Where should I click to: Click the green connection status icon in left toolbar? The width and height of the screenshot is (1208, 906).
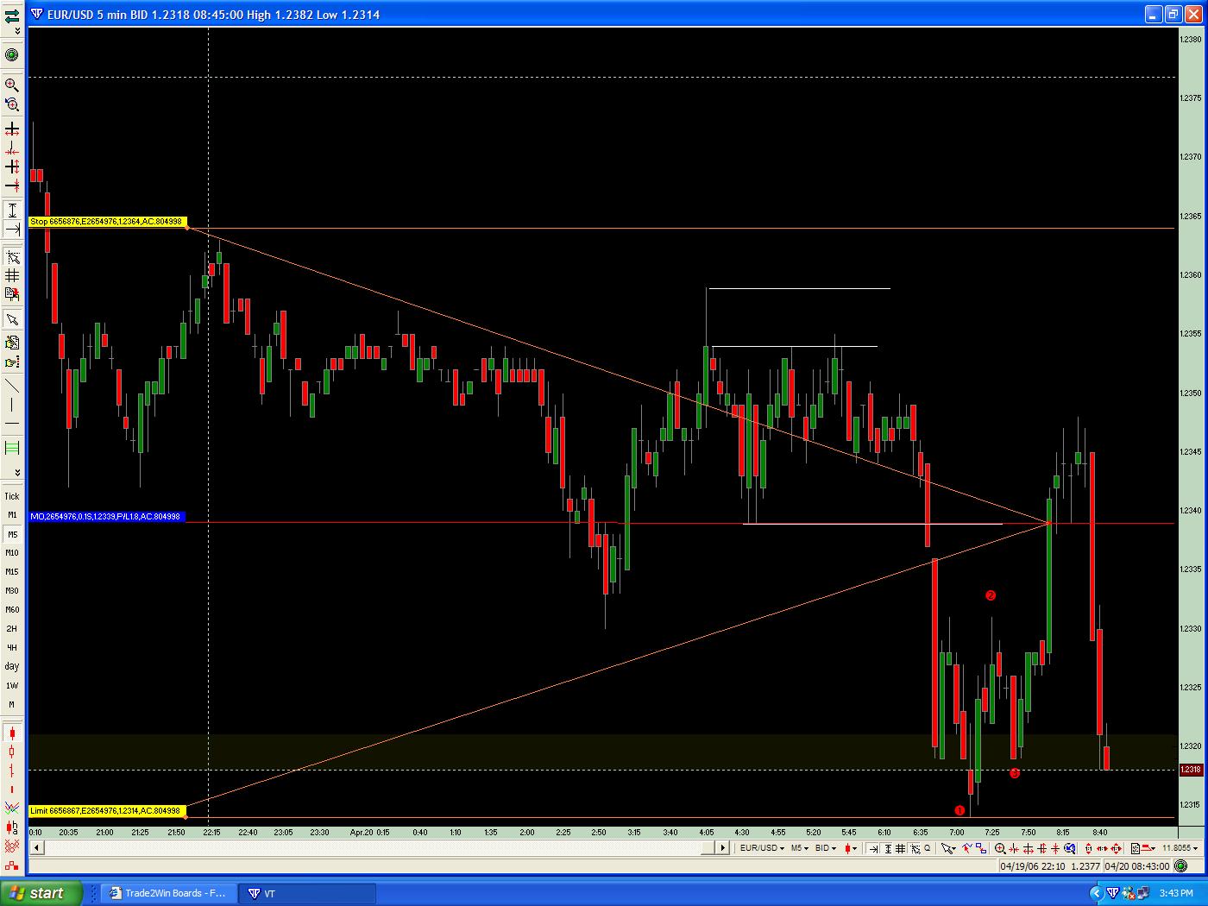click(x=12, y=55)
